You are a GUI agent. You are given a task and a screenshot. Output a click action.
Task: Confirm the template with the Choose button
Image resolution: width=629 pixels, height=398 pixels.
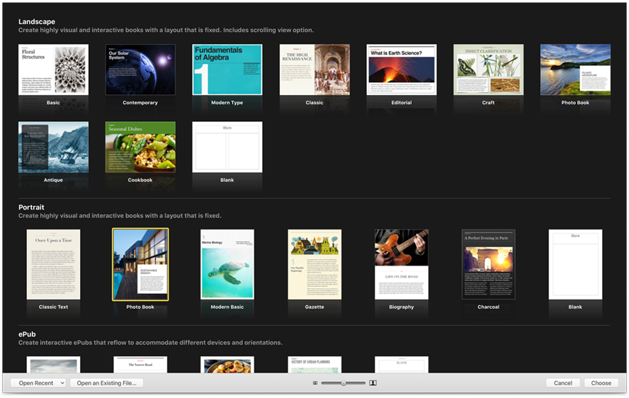pos(601,383)
